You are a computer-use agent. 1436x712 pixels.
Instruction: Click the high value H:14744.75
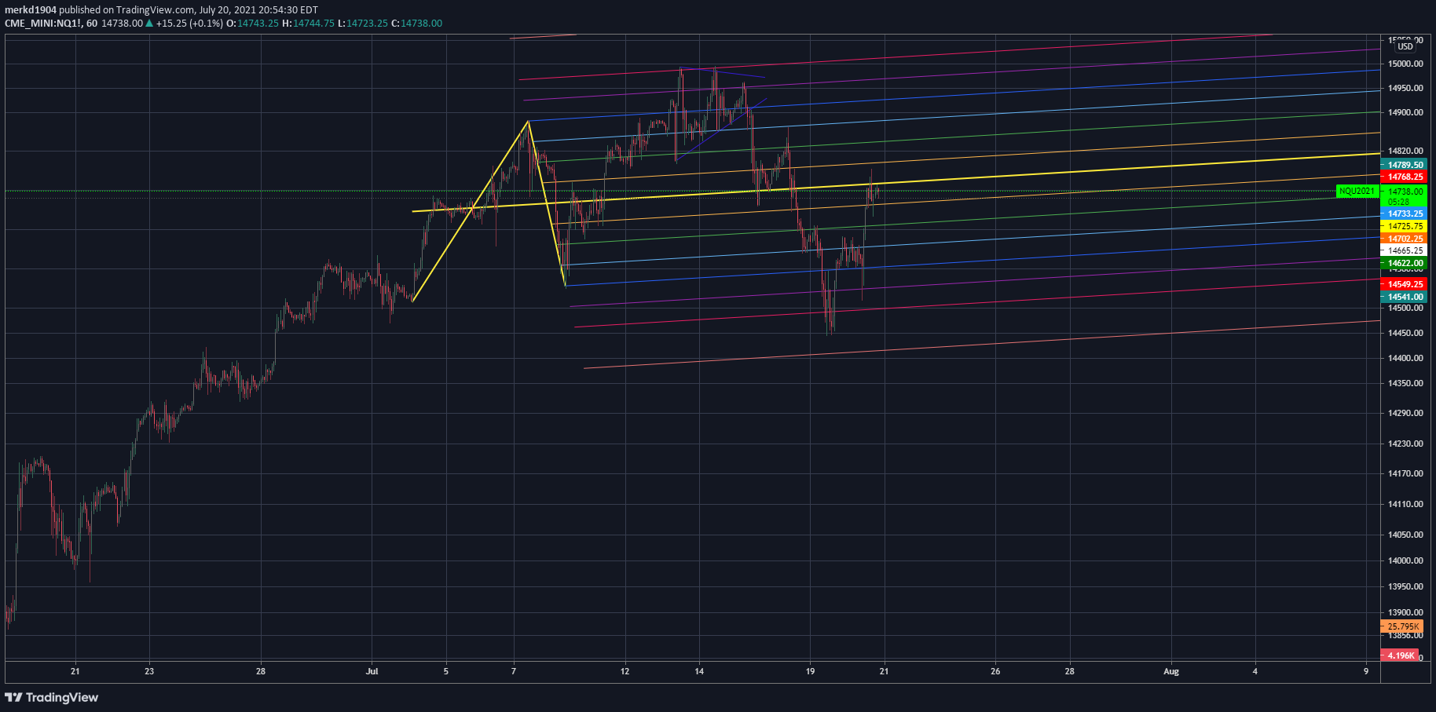tap(308, 24)
